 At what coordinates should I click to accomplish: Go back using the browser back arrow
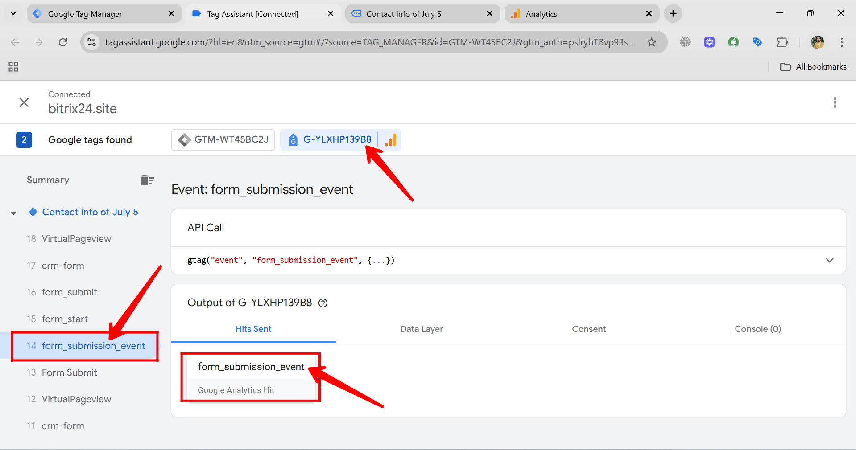(x=15, y=42)
